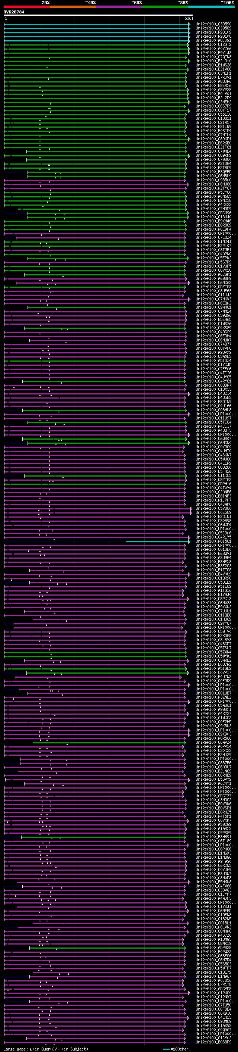Select the green ~80% identity legend color
Image resolution: width=238 pixels, height=1052 pixels.
[165, 7]
